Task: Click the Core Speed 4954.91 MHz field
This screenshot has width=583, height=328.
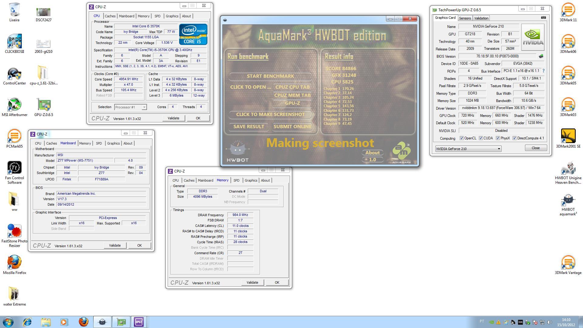Action: [128, 79]
